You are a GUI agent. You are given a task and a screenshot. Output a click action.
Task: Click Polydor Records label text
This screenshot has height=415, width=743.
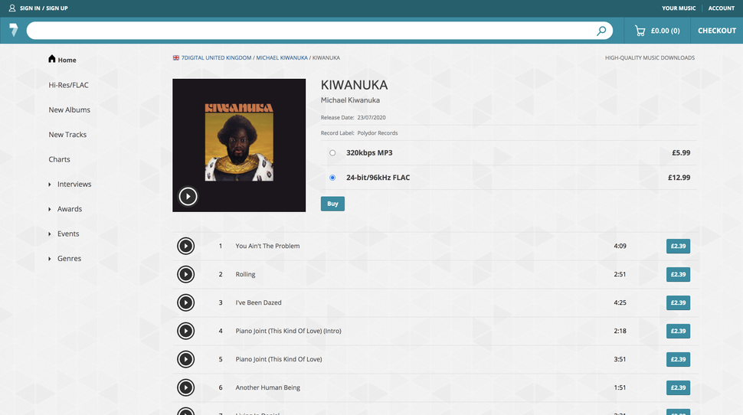[x=377, y=133]
